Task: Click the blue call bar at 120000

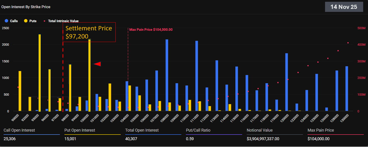Action: coord(286,82)
